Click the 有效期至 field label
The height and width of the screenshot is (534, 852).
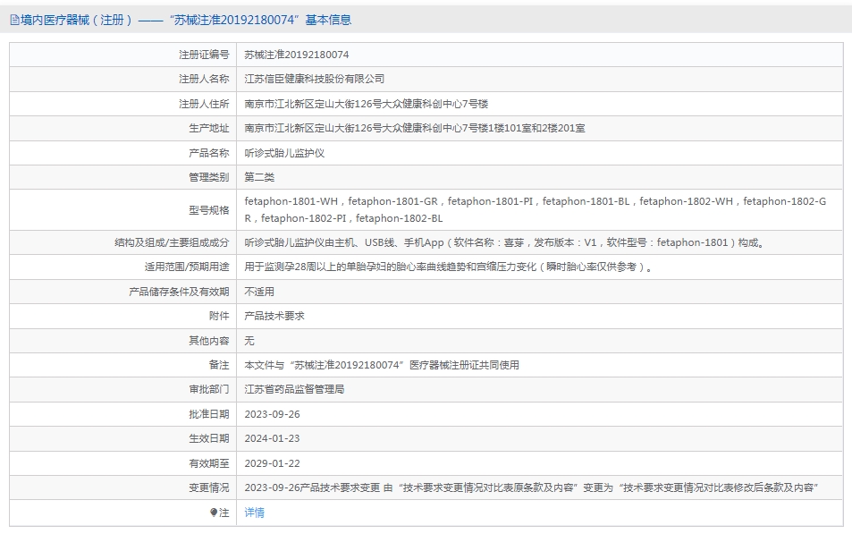(208, 463)
